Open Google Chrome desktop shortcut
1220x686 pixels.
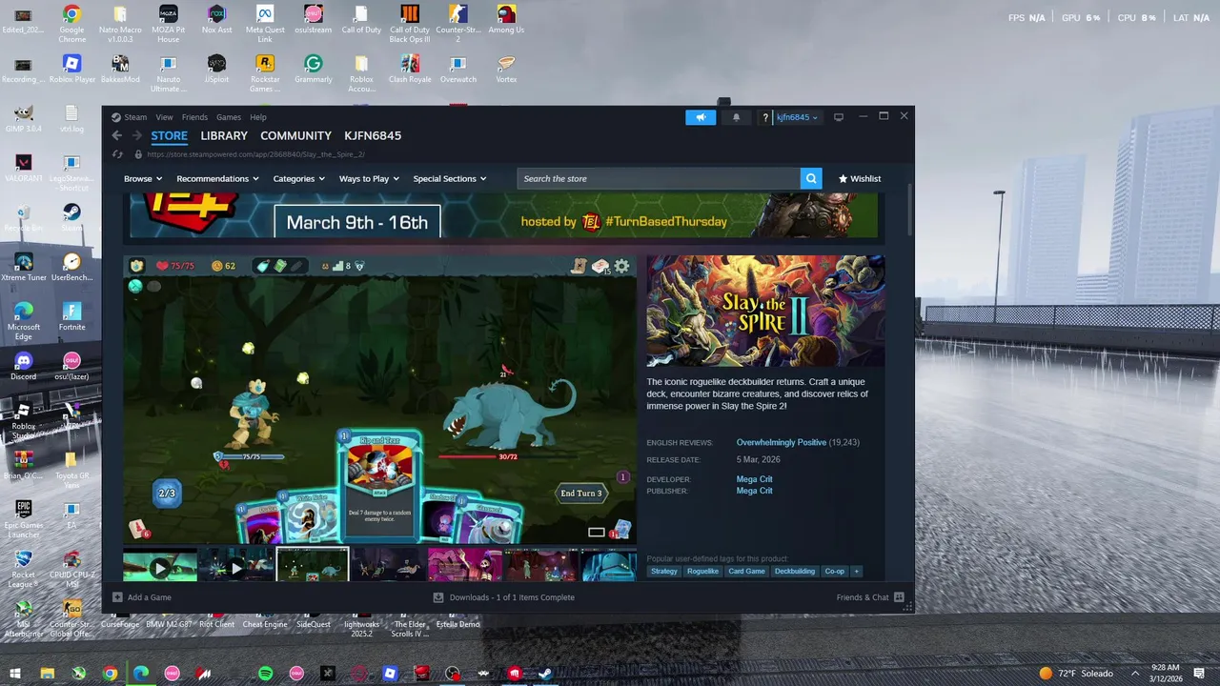point(71,23)
